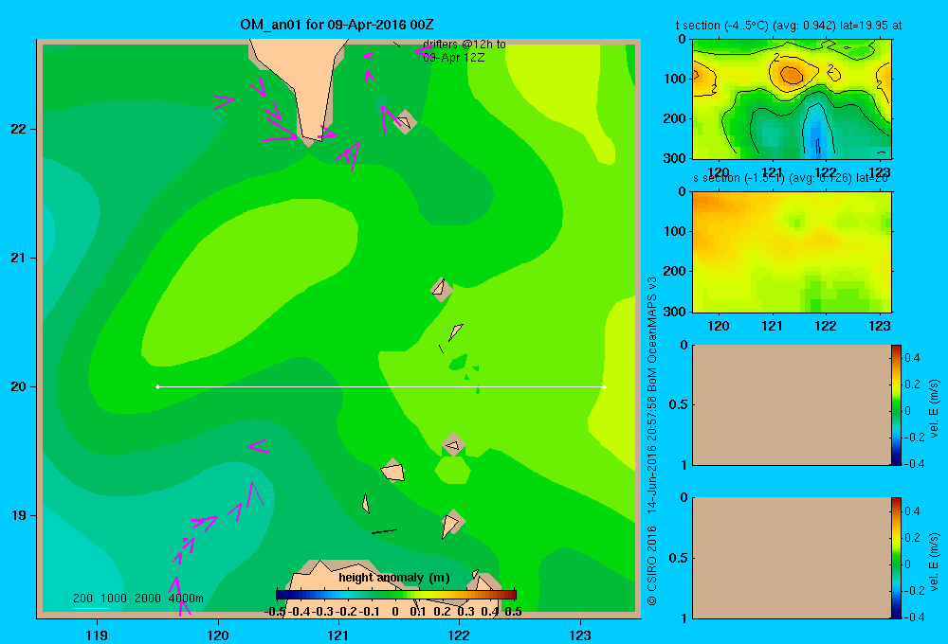Image resolution: width=948 pixels, height=644 pixels.
Task: Click the height anomaly color bar
Action: [395, 595]
